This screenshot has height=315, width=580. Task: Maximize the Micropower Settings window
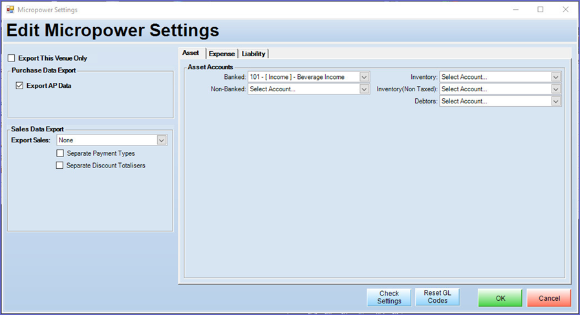click(x=541, y=10)
